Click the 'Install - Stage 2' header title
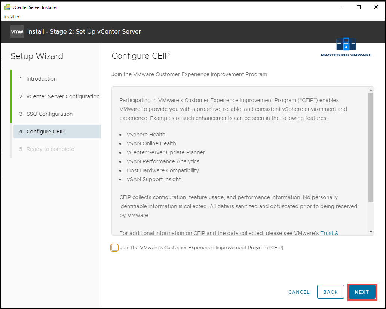The height and width of the screenshot is (309, 386). [x=84, y=32]
